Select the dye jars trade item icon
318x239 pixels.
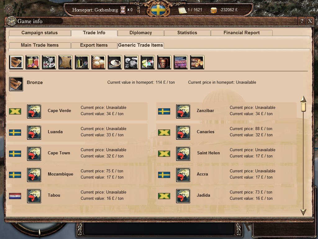pyautogui.click(x=33, y=62)
